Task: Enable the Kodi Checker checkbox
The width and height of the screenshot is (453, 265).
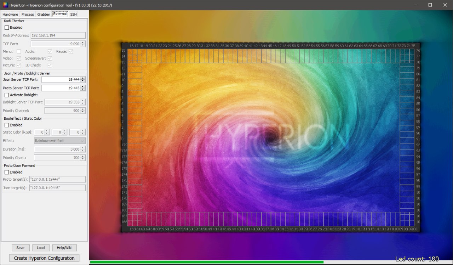Action: [7, 28]
